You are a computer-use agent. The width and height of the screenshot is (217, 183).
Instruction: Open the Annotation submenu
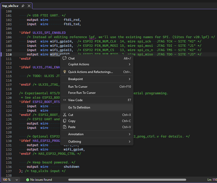click(x=97, y=134)
